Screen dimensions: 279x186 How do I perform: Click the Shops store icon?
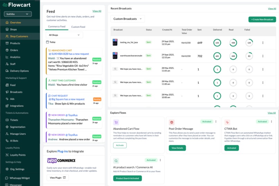click(7, 29)
